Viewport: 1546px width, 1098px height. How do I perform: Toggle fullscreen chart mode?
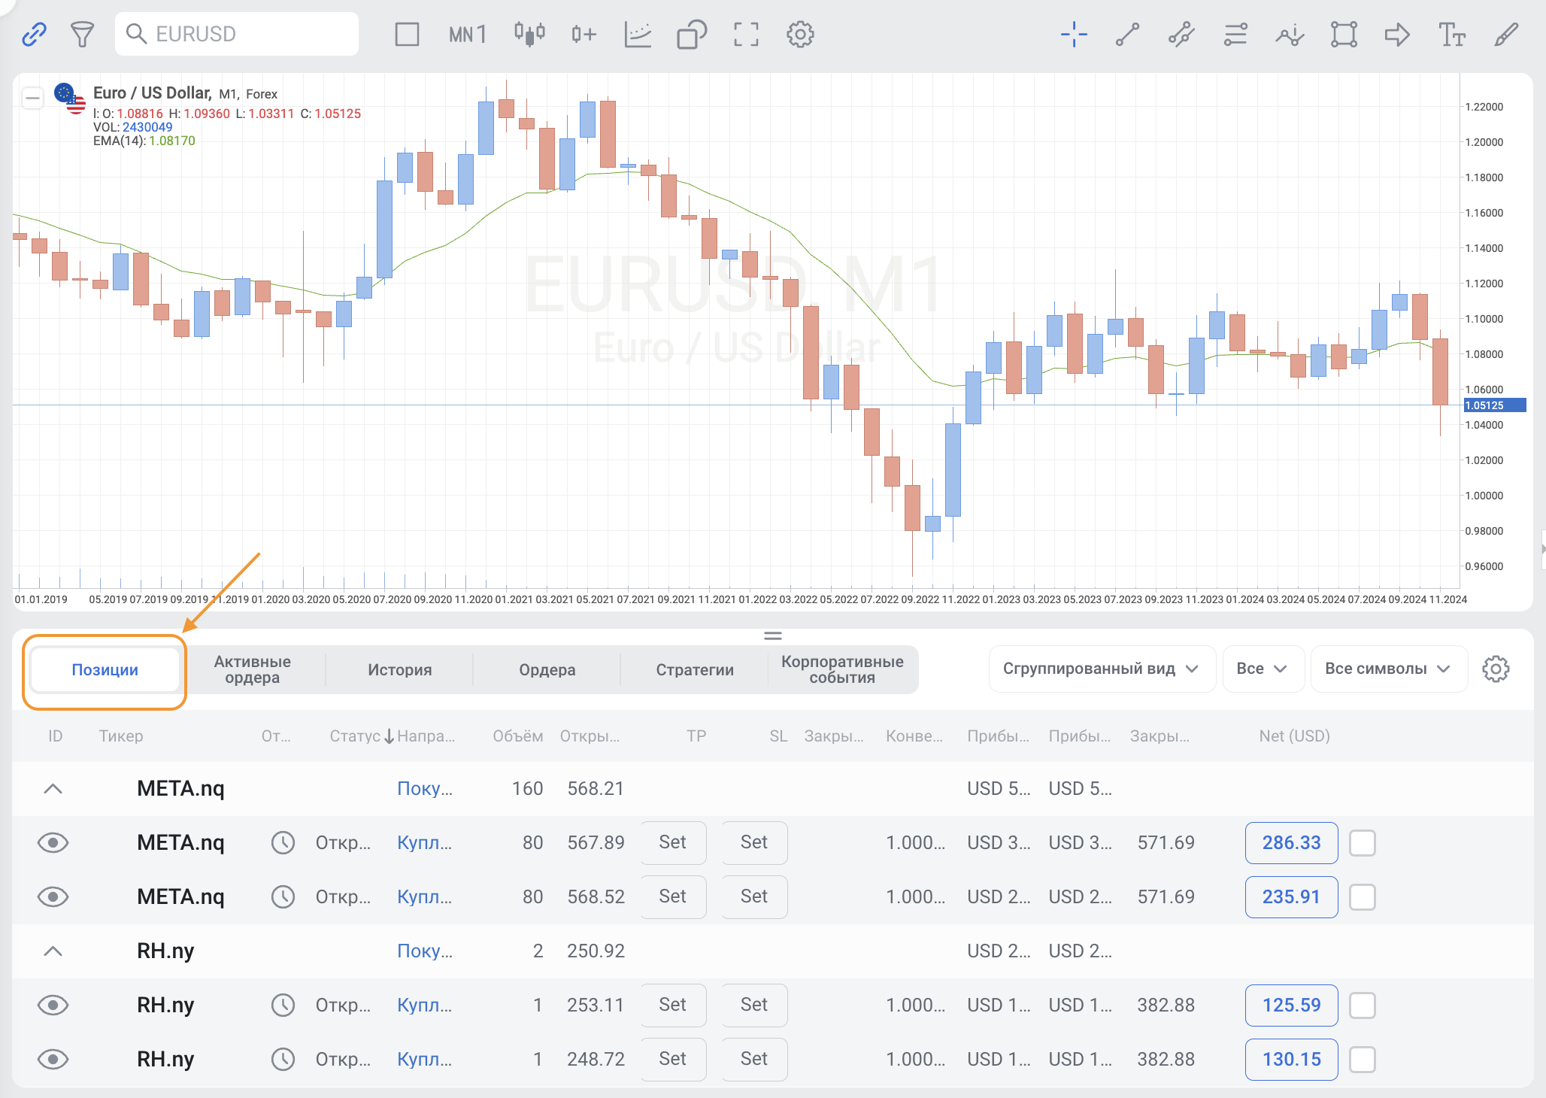[746, 35]
